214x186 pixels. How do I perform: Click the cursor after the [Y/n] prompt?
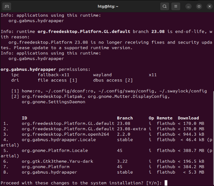(x=166, y=183)
